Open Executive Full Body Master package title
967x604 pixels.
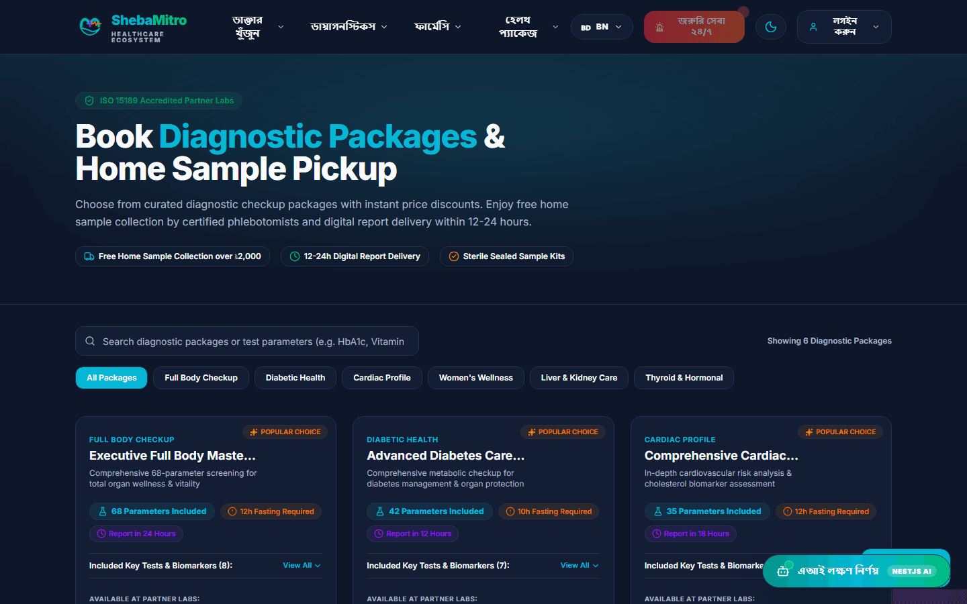click(173, 456)
